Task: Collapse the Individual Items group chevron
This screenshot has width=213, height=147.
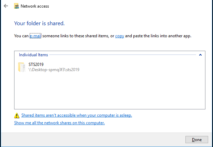Action: pyautogui.click(x=200, y=55)
